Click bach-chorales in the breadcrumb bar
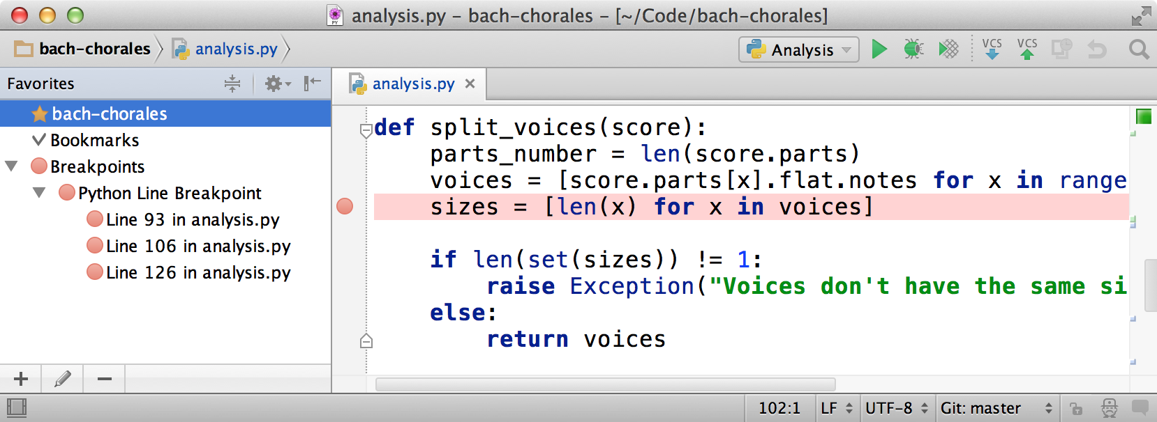The width and height of the screenshot is (1157, 422). click(94, 49)
